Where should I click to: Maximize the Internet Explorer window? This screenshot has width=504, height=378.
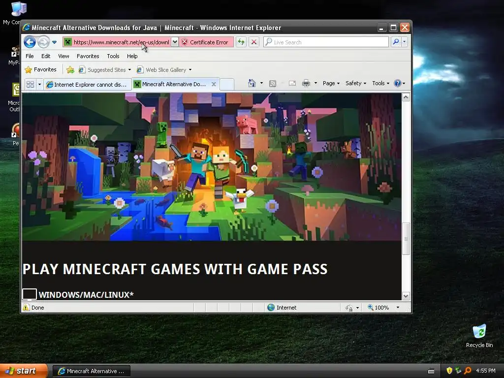coord(393,28)
